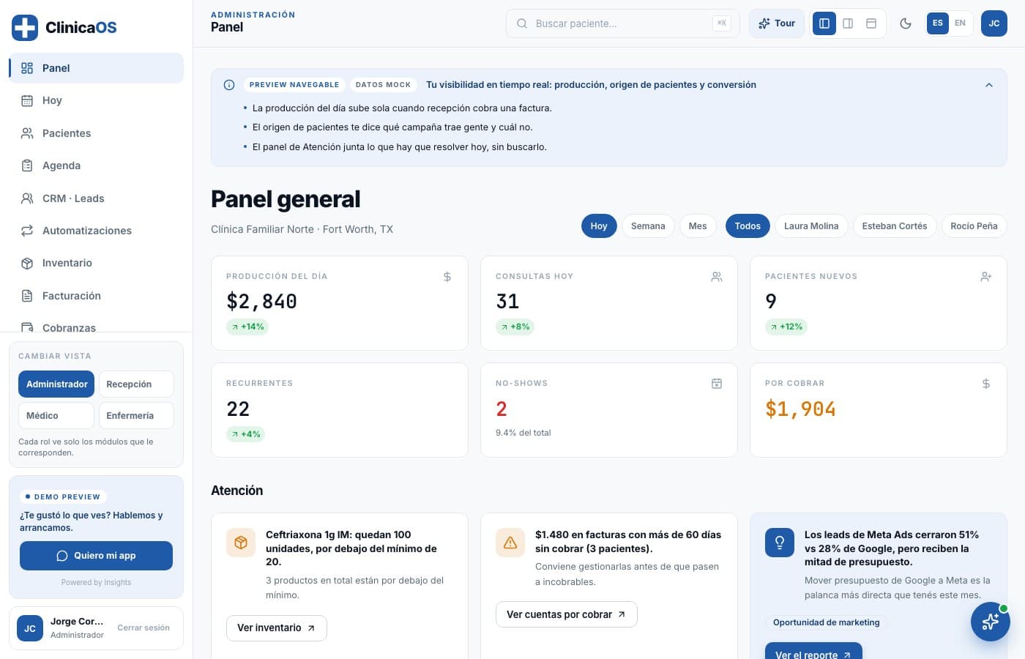Toggle dark mode moon icon
Screen dimensions: 1025x659
pyautogui.click(x=906, y=23)
